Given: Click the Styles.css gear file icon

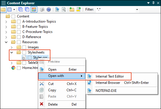Looking at the screenshot, I should (24, 58).
